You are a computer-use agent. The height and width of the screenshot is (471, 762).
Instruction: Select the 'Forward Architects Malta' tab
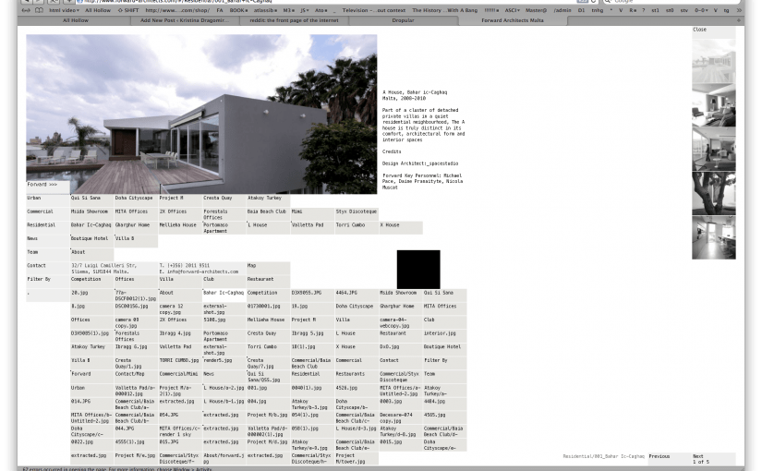pyautogui.click(x=513, y=20)
